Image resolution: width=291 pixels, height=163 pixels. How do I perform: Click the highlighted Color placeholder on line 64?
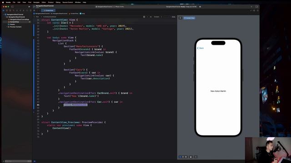(75, 105)
